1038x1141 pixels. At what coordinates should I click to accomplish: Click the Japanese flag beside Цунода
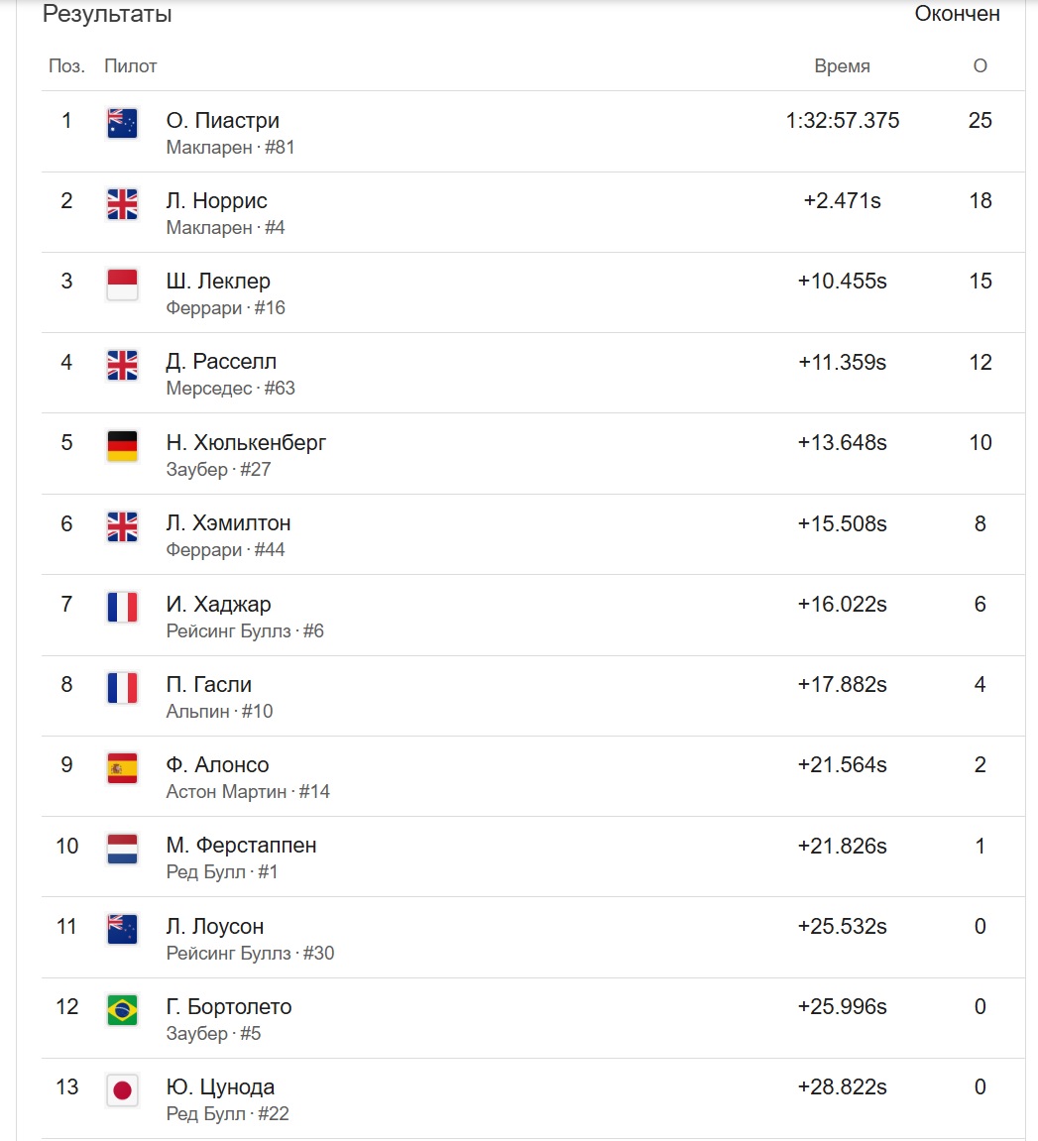(122, 1090)
